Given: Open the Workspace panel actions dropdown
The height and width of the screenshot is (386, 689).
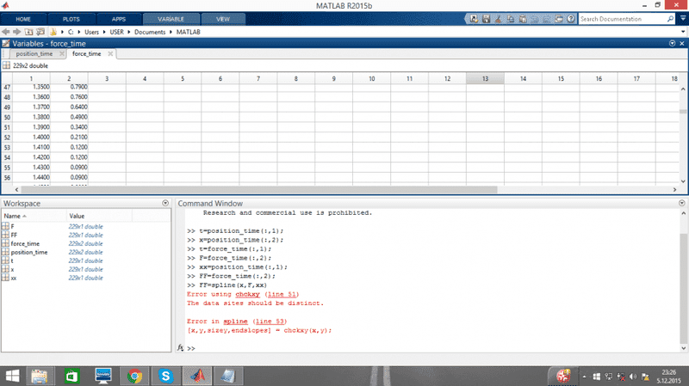Looking at the screenshot, I should [x=165, y=203].
